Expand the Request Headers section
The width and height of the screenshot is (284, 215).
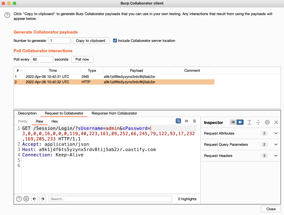[276, 156]
